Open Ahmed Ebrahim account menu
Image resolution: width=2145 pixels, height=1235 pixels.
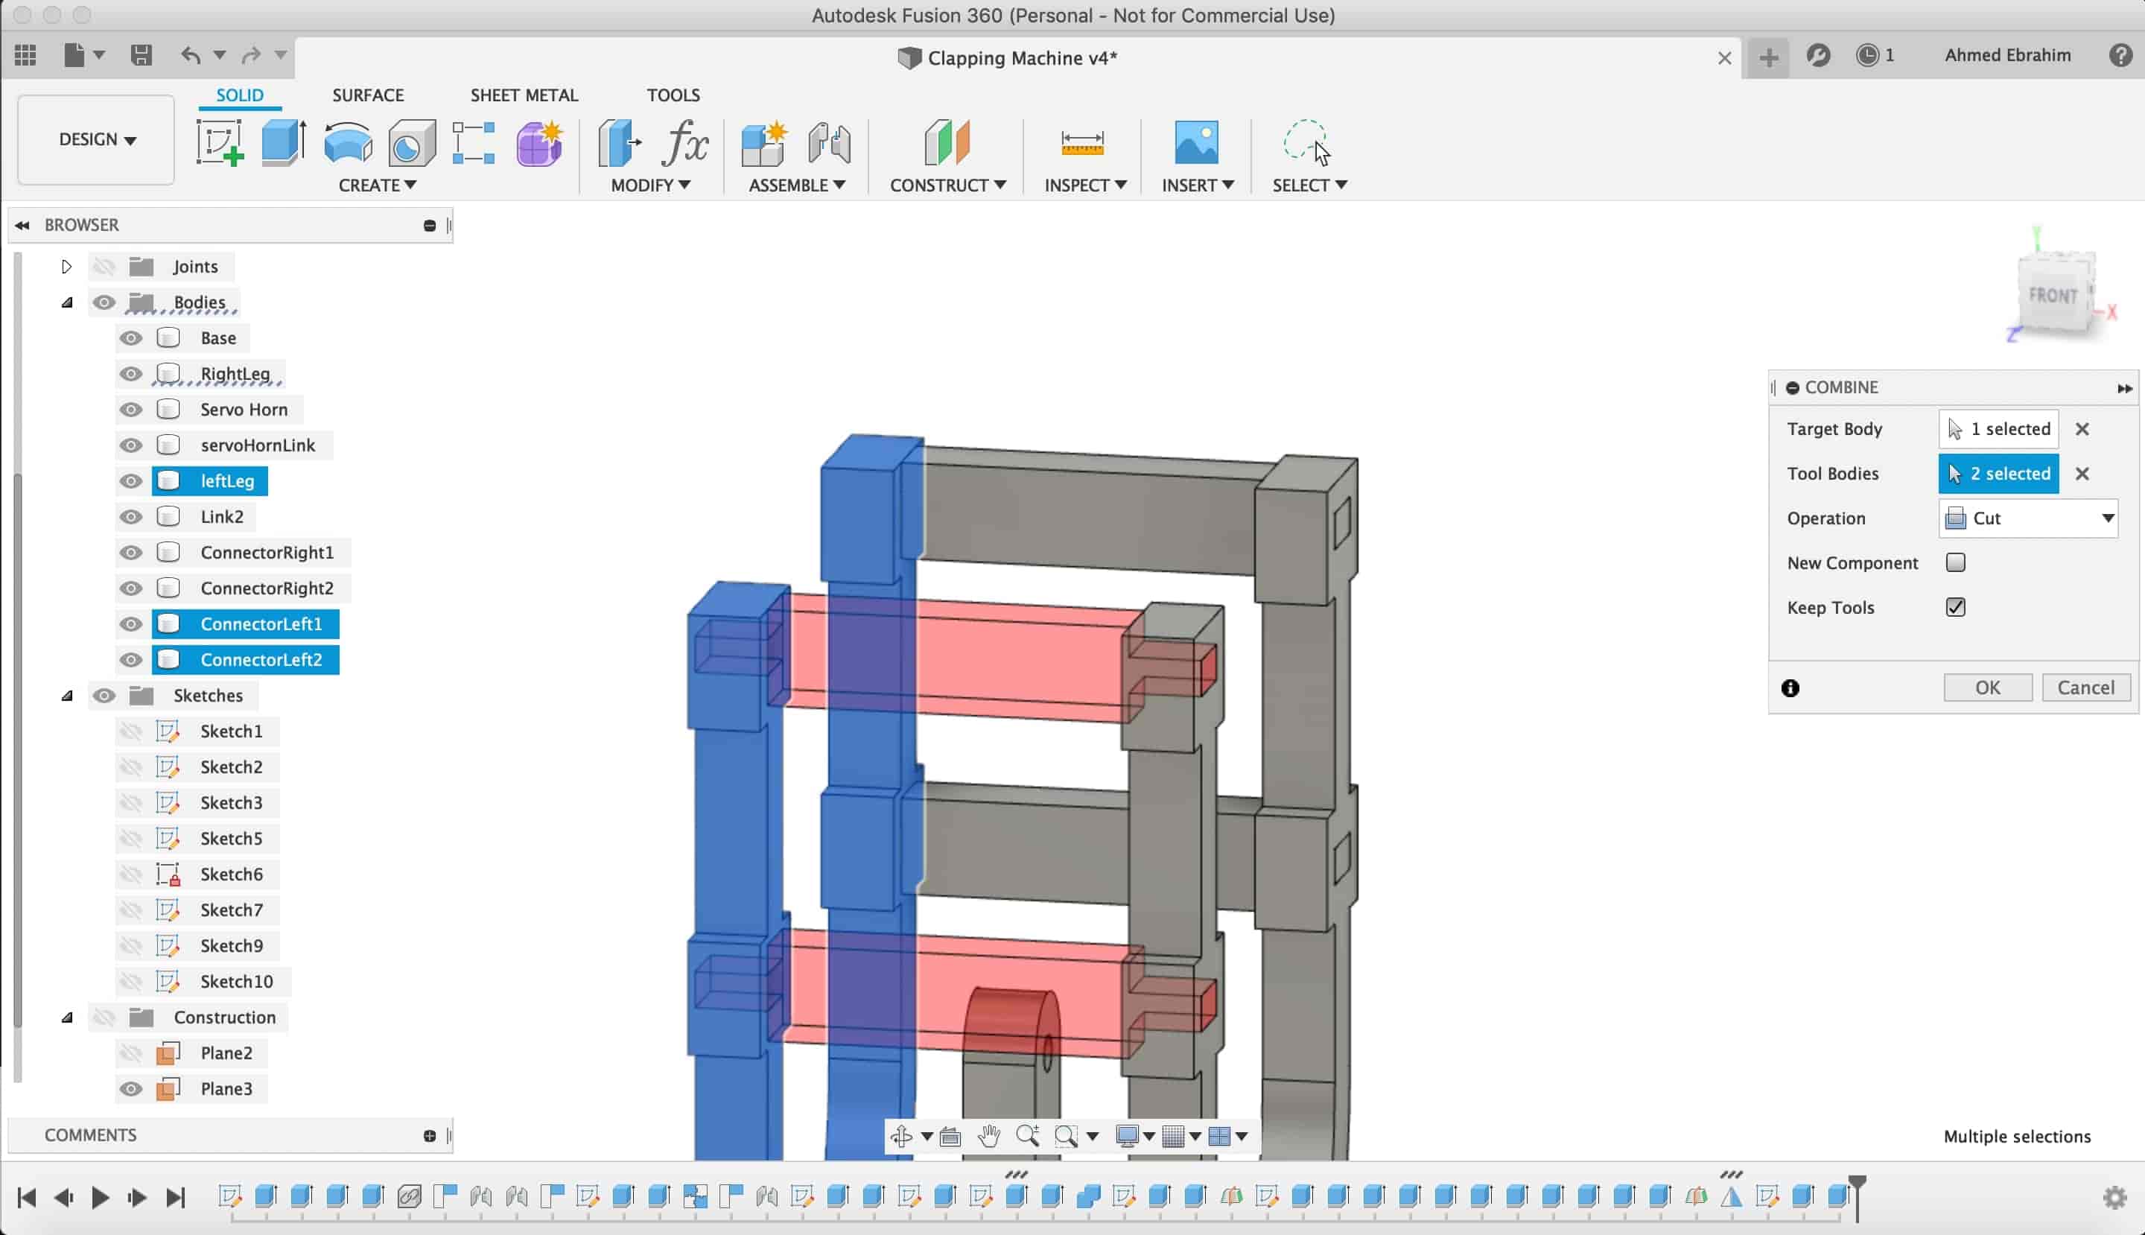[2008, 55]
